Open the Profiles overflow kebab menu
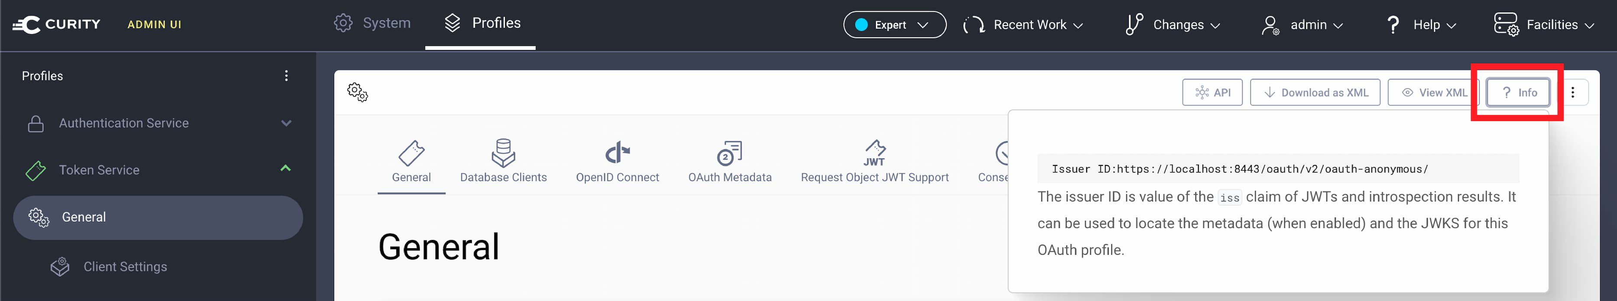1617x301 pixels. (286, 76)
